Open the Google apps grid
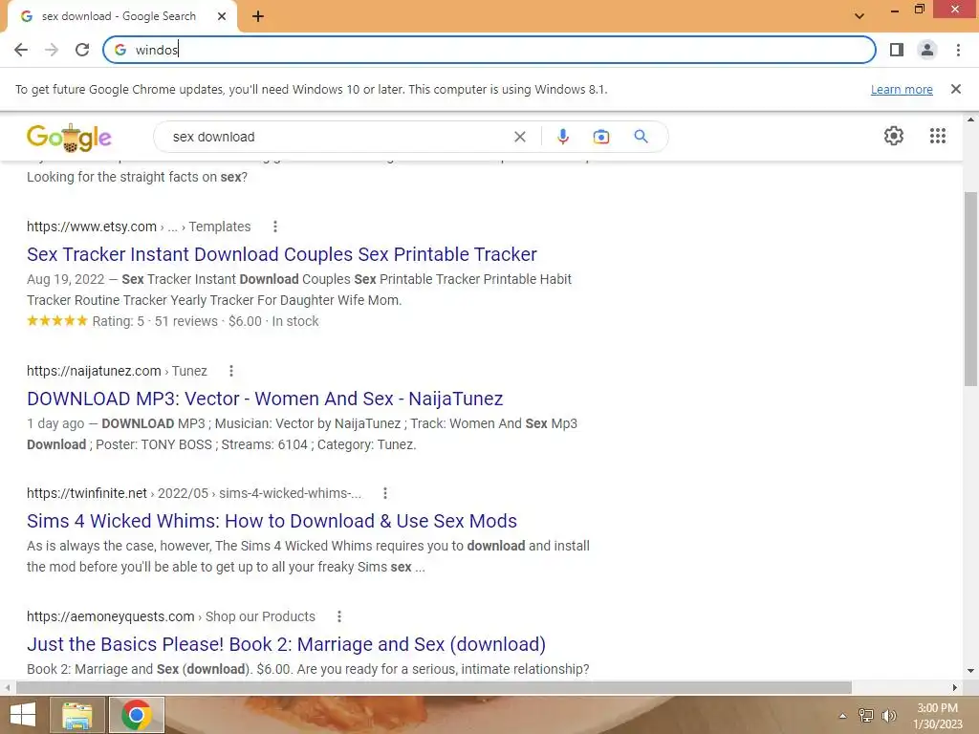Viewport: 979px width, 734px height. 937,136
